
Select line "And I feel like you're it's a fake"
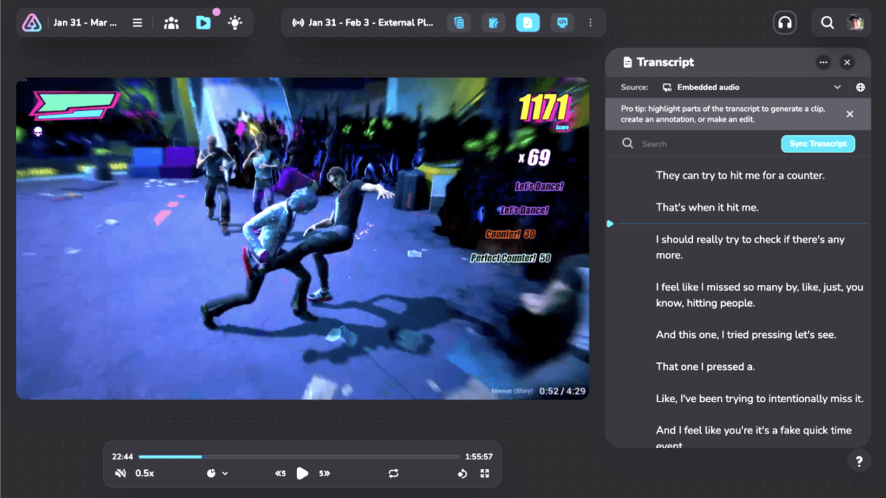[753, 436]
